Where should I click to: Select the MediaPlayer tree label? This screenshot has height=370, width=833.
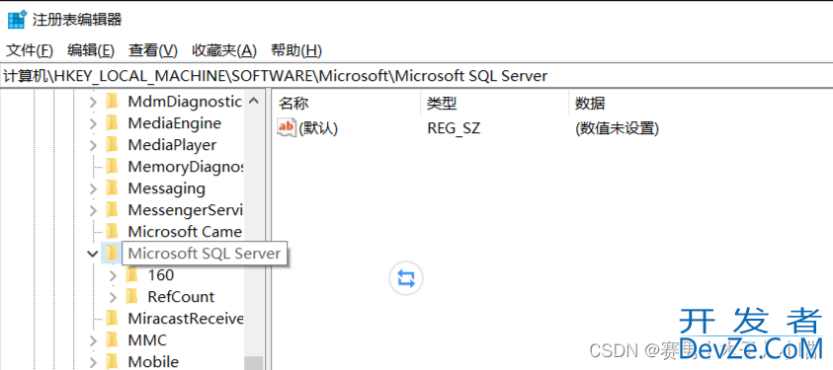[x=172, y=145]
